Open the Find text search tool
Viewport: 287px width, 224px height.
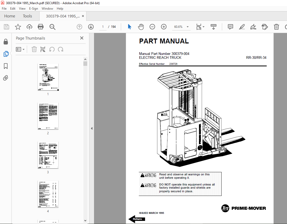click(x=52, y=27)
